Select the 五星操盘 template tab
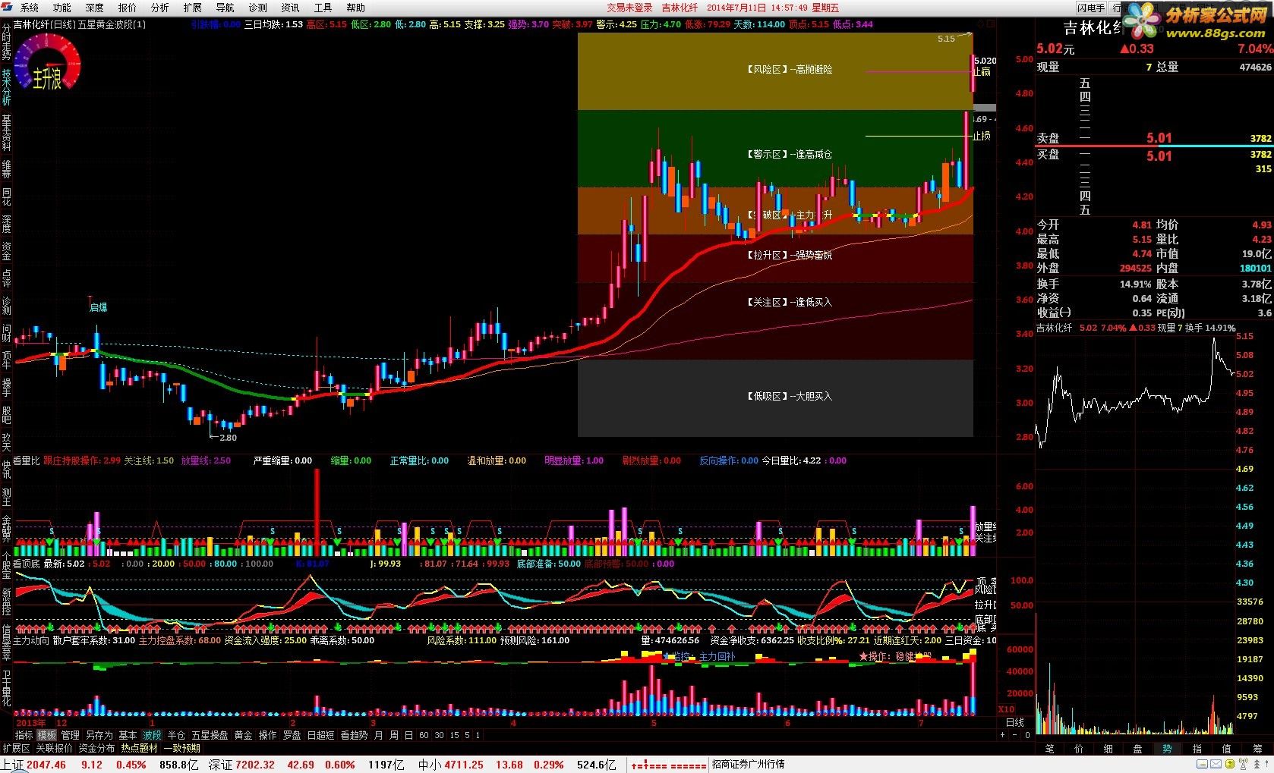Viewport: 1274px width, 773px height. tap(210, 735)
